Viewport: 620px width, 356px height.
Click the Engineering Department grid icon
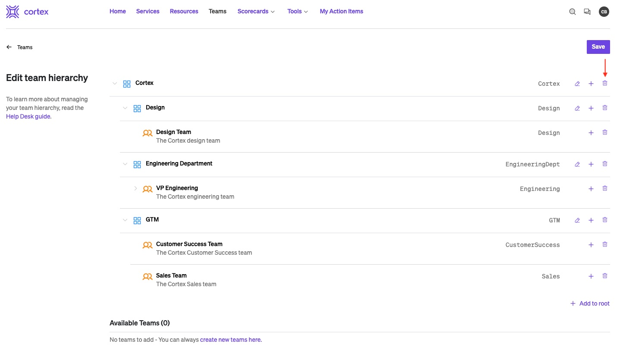(137, 165)
